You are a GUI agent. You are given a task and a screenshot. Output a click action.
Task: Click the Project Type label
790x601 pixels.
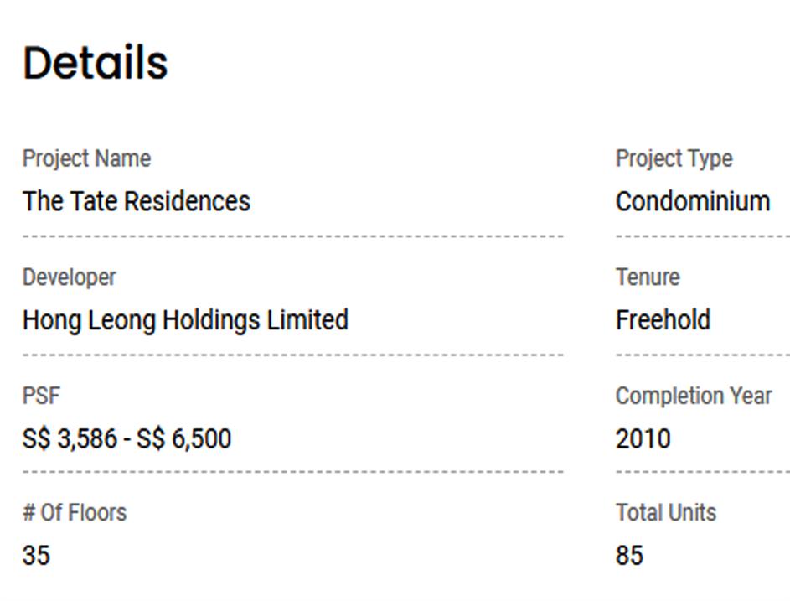674,158
